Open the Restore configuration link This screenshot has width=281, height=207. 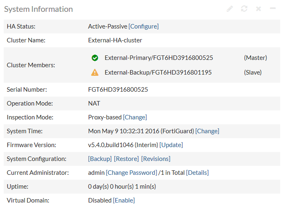point(126,159)
